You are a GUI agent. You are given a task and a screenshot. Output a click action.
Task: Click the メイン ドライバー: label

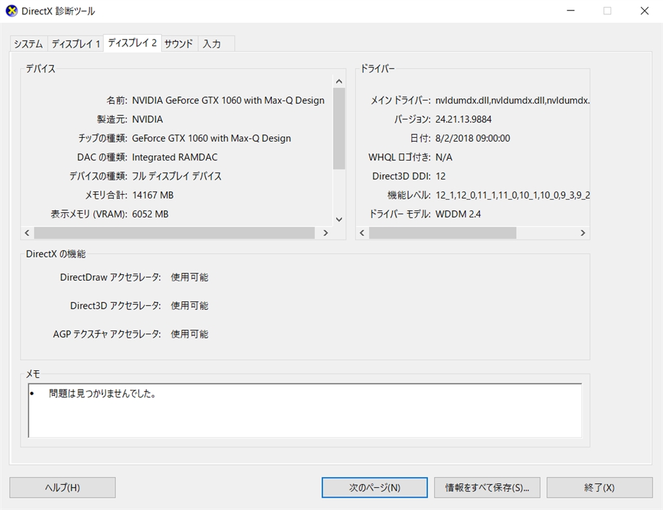pyautogui.click(x=400, y=100)
